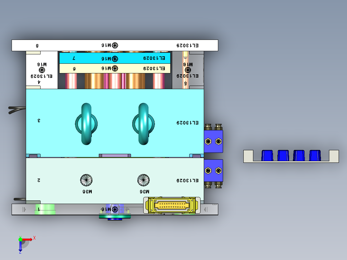
Task: Click the plate number 2 marking
Action: (x=39, y=180)
